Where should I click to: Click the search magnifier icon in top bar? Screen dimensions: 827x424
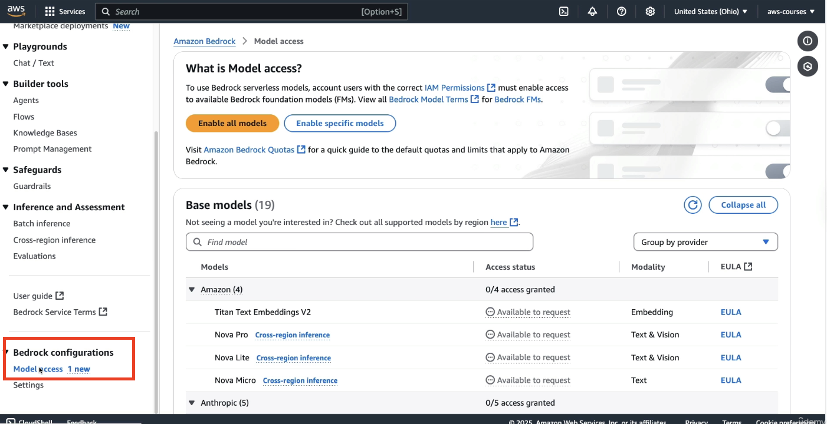(x=106, y=11)
